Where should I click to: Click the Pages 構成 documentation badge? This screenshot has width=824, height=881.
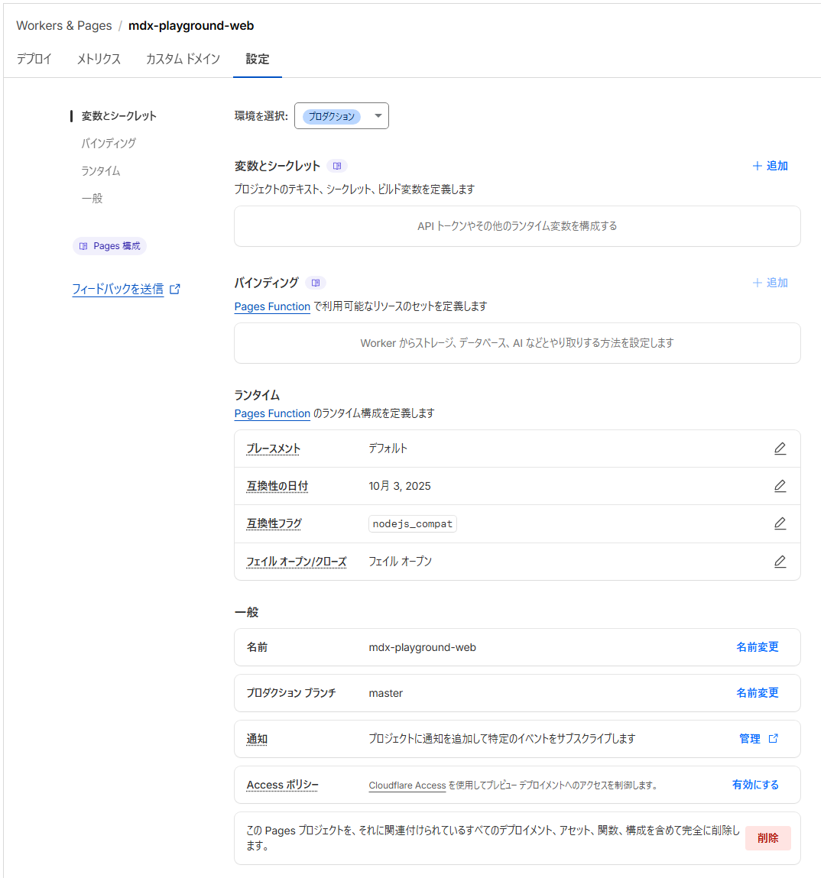tap(109, 246)
